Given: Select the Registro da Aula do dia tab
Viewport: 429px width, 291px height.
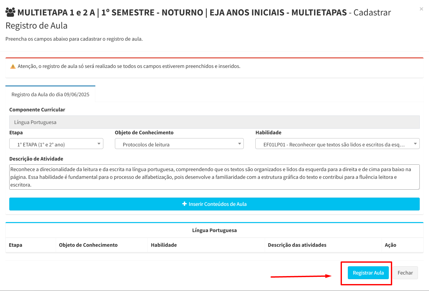Looking at the screenshot, I should click(51, 94).
